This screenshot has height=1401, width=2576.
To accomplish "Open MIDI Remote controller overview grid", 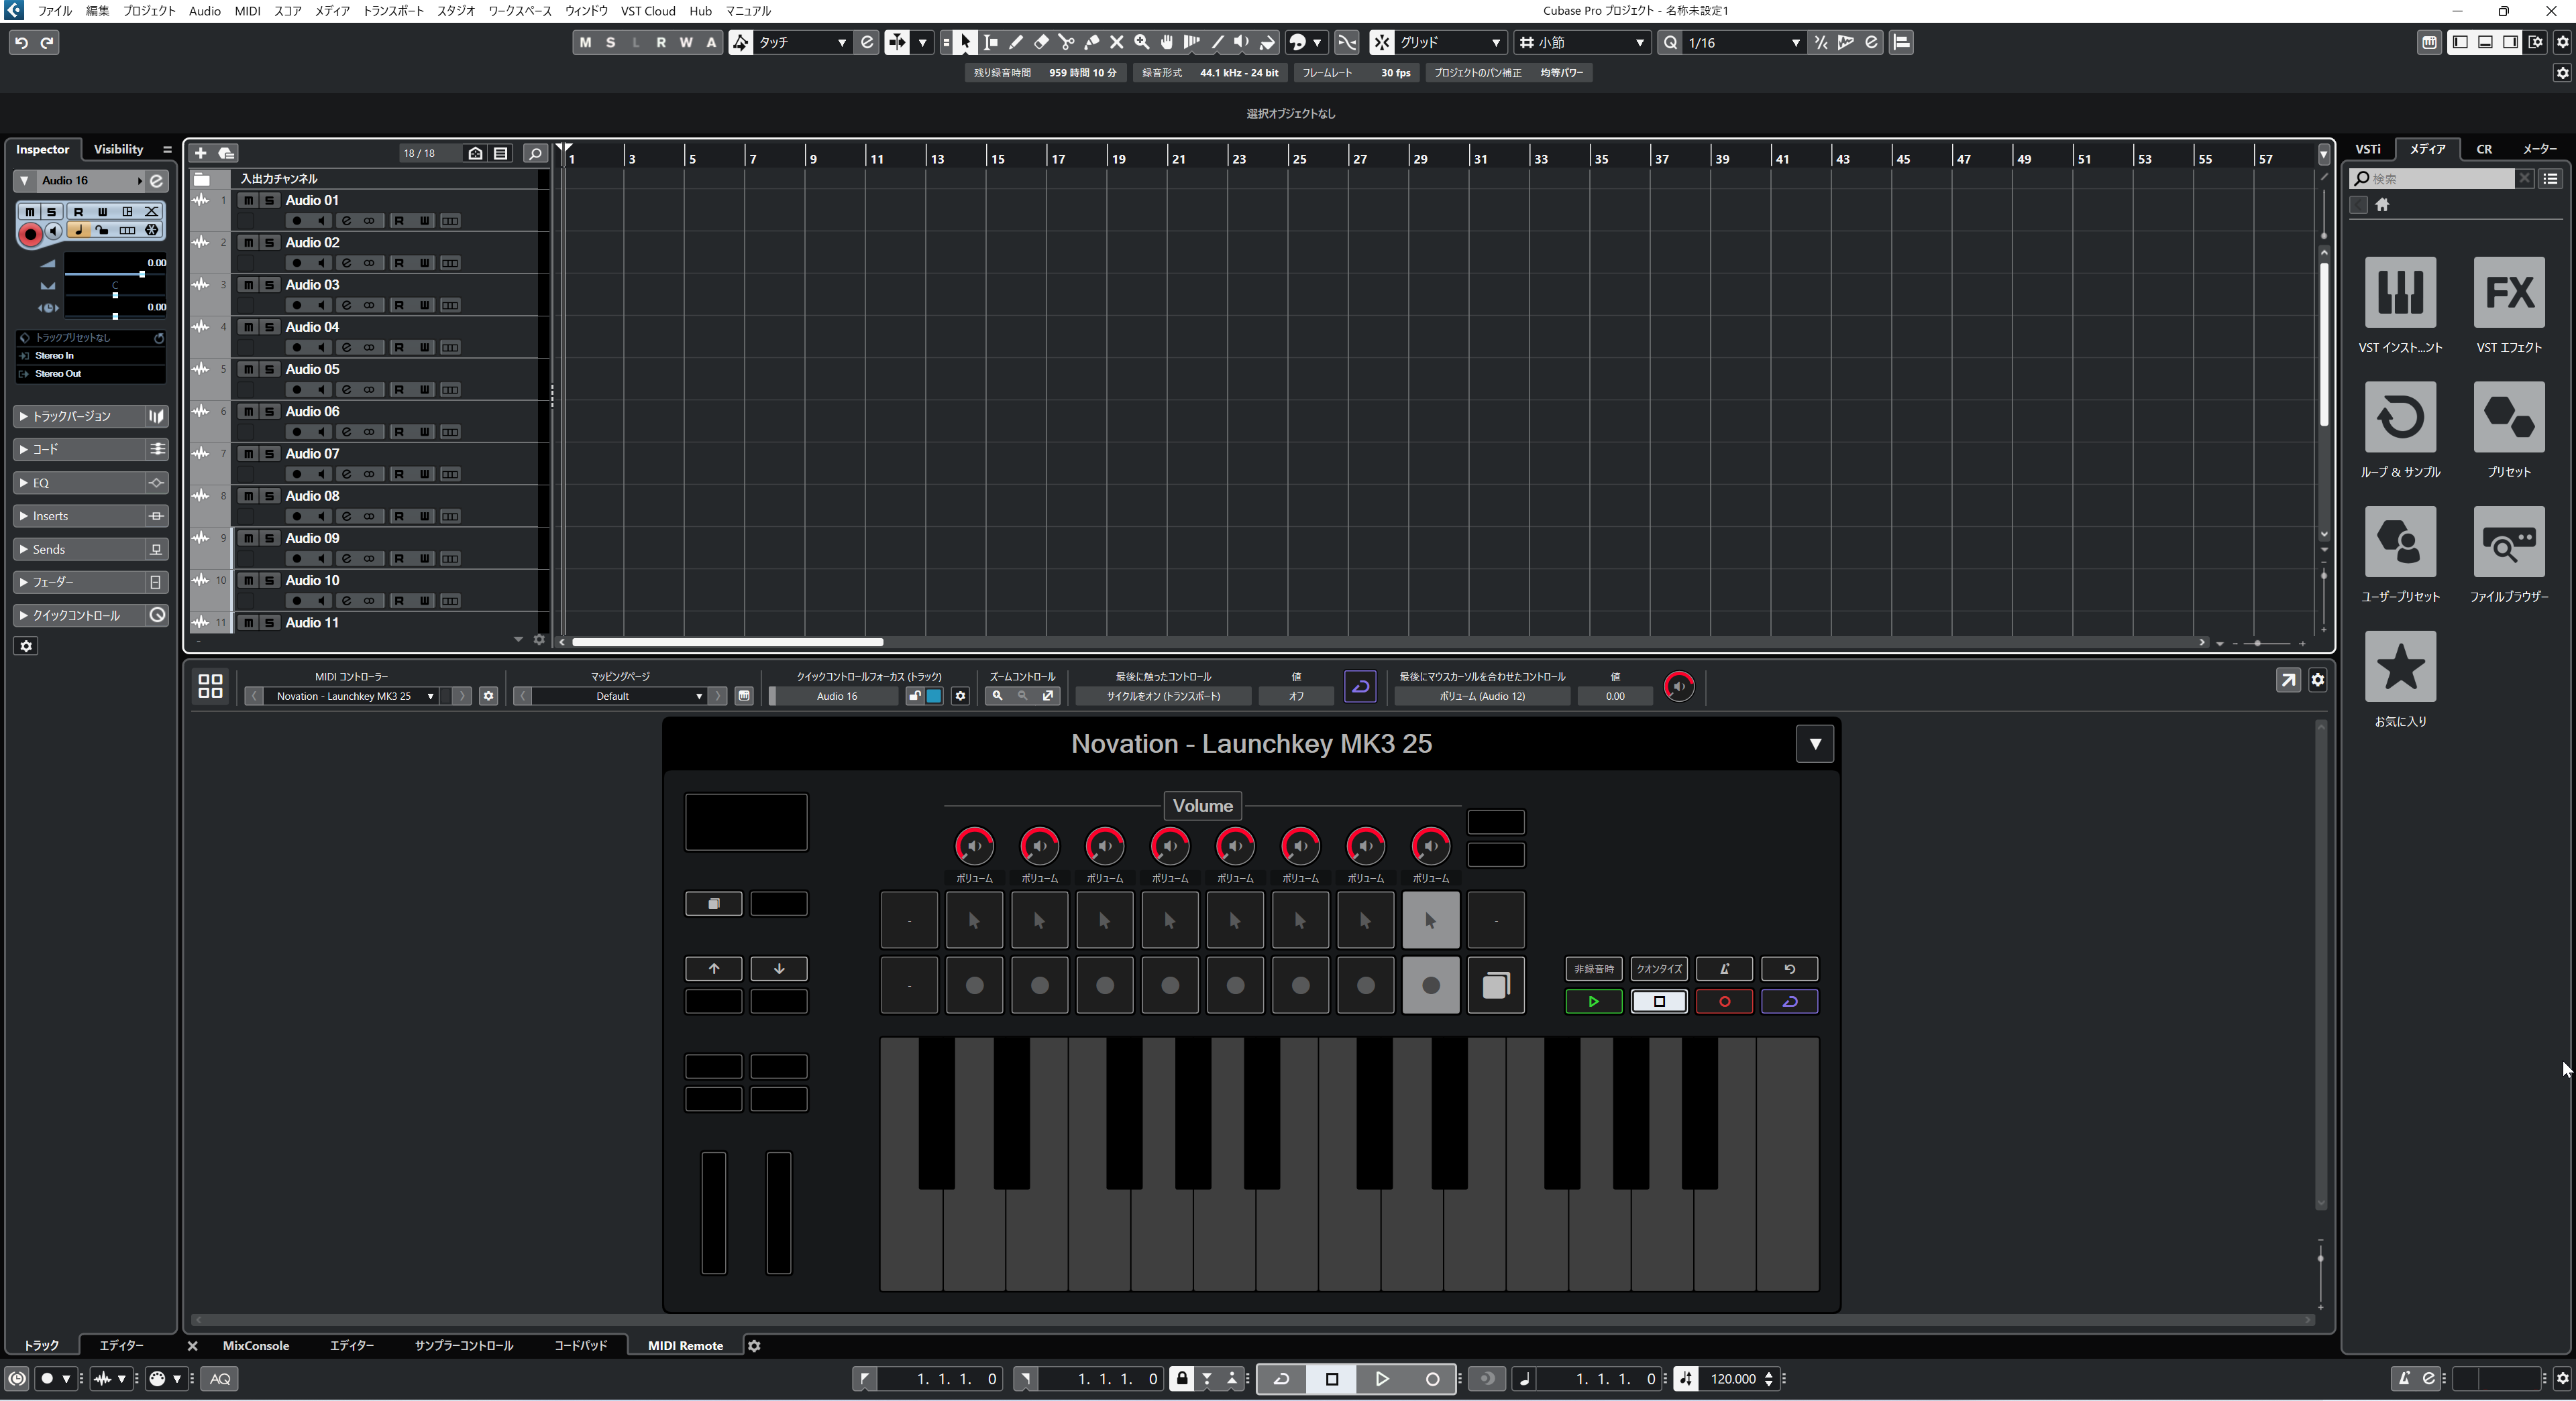I will tap(210, 686).
